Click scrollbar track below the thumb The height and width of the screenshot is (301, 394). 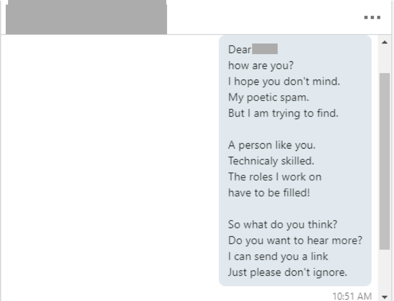click(x=384, y=271)
